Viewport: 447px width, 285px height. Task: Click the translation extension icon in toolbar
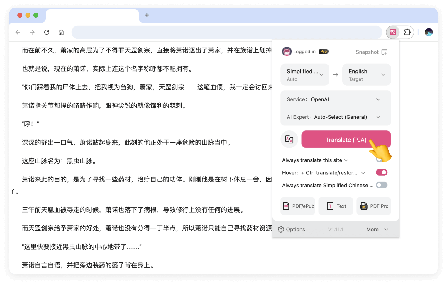point(393,32)
